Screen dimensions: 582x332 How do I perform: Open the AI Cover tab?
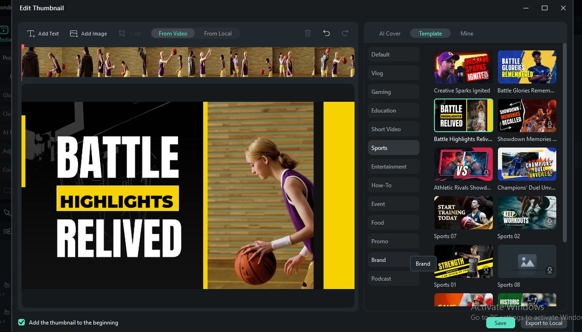(389, 33)
